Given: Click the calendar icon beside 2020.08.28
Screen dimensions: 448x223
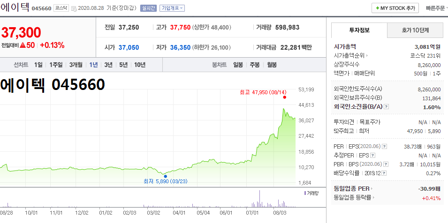Looking at the screenshot, I should (74, 8).
